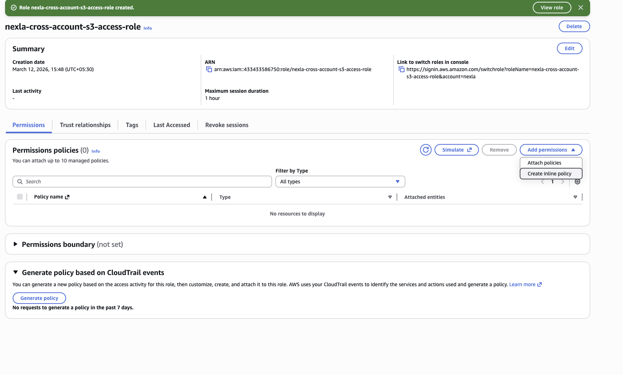Open the Last Accessed tab
623x375 pixels.
(x=172, y=125)
